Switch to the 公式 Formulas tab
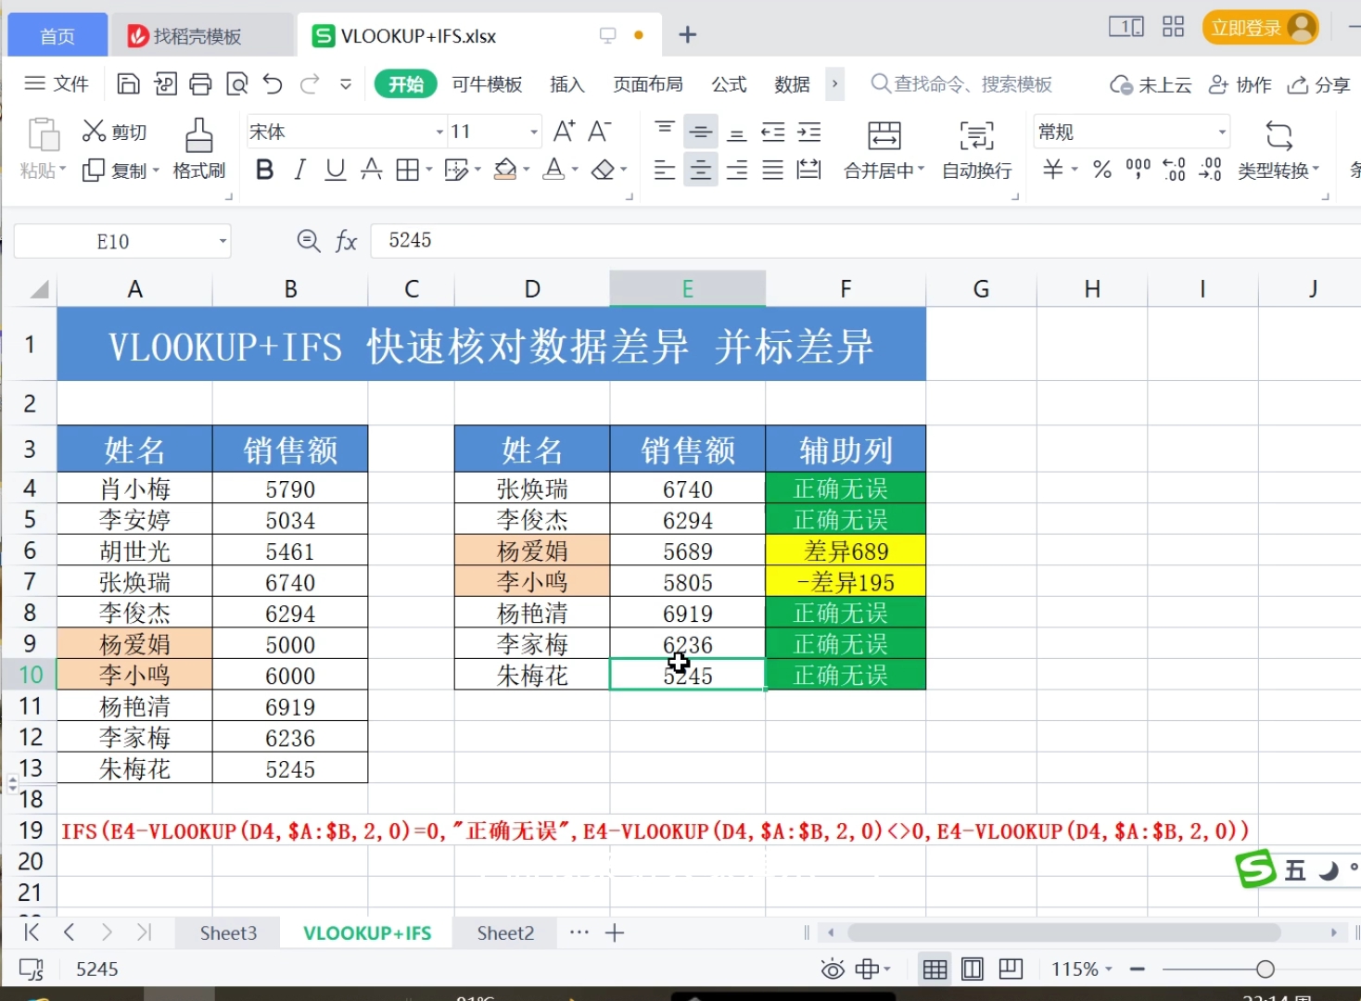This screenshot has height=1001, width=1361. pos(729,84)
